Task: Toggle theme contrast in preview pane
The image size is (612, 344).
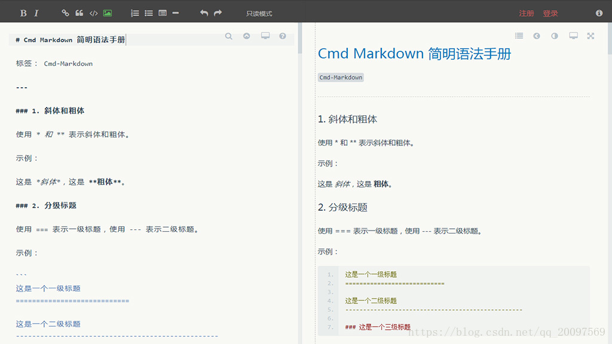Action: click(x=555, y=36)
